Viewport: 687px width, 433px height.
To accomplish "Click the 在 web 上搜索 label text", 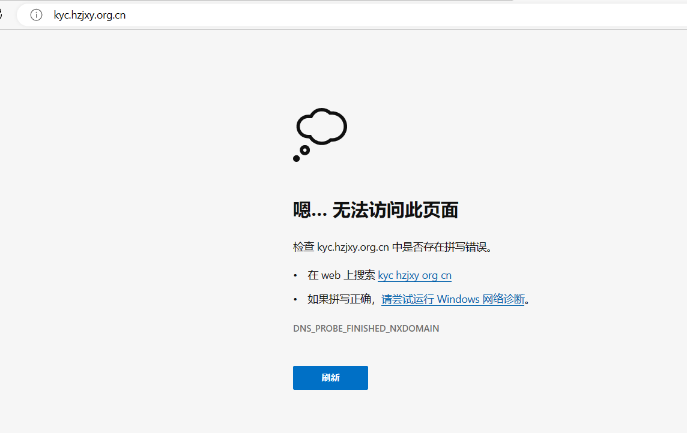I will pyautogui.click(x=341, y=275).
